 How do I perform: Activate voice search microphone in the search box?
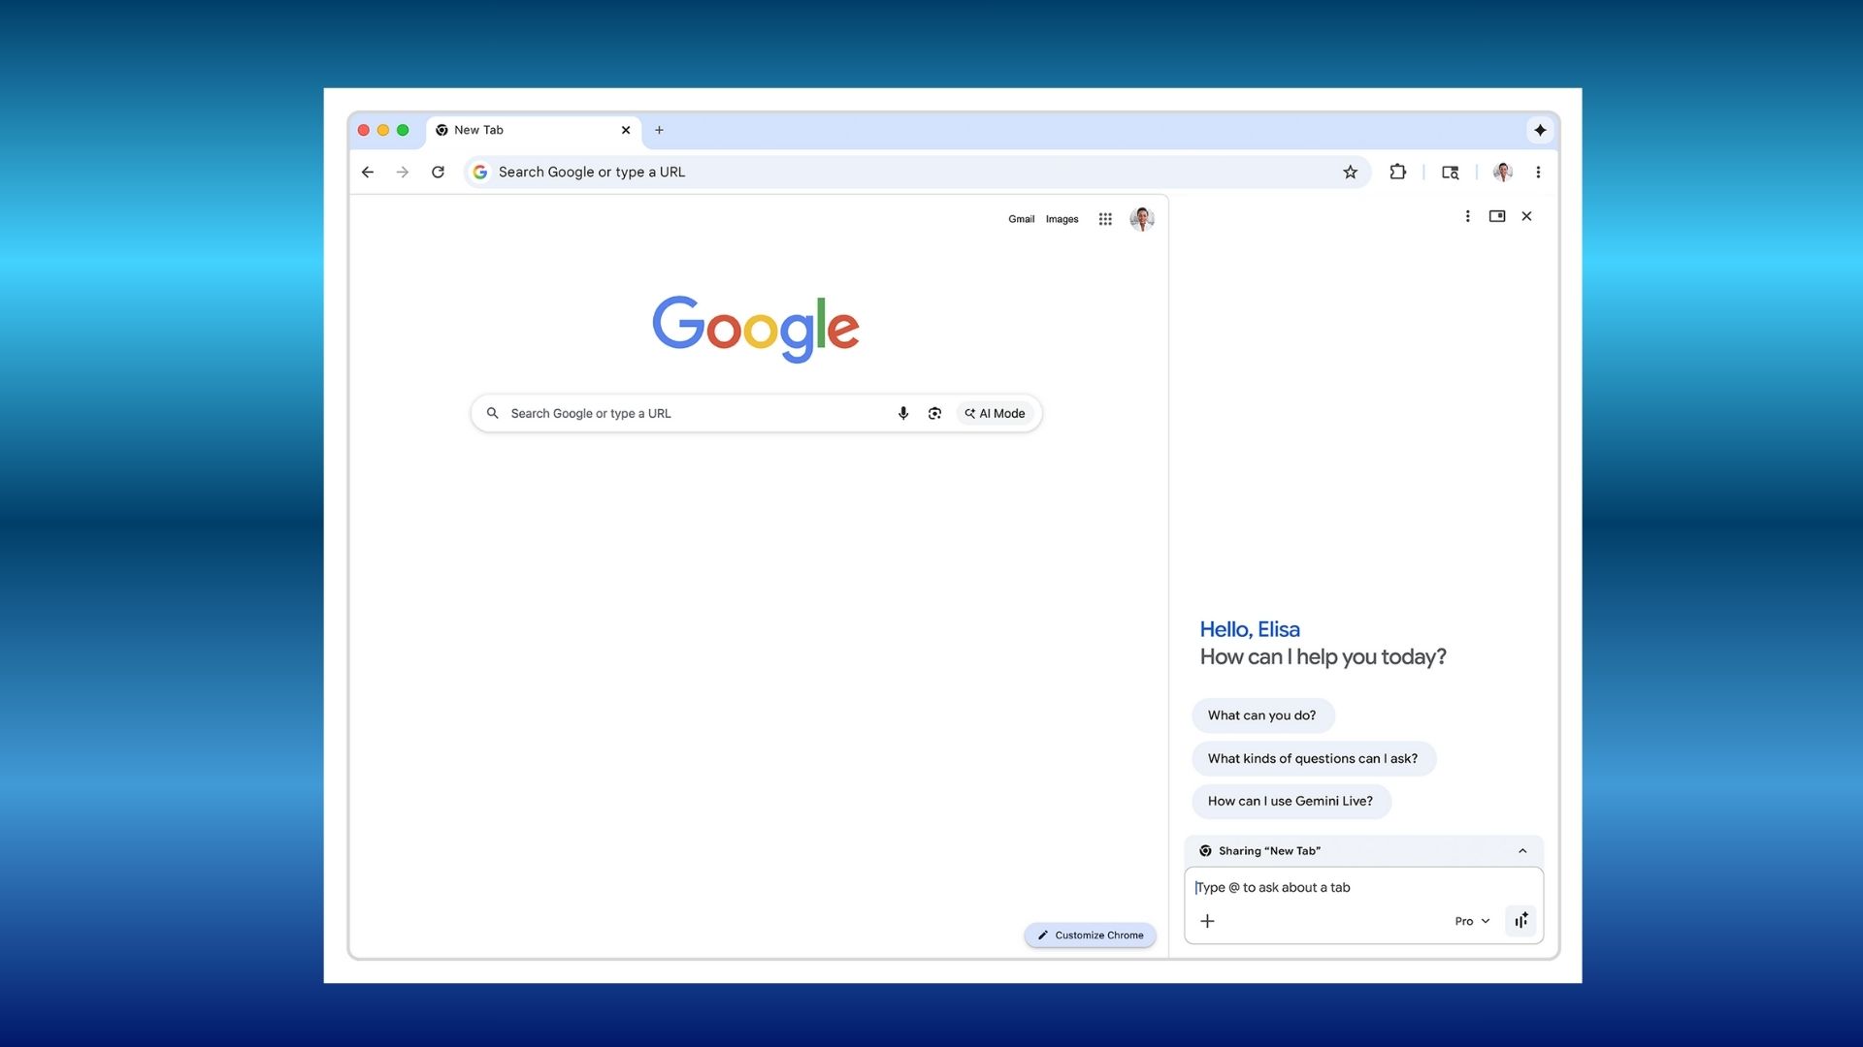click(x=903, y=413)
